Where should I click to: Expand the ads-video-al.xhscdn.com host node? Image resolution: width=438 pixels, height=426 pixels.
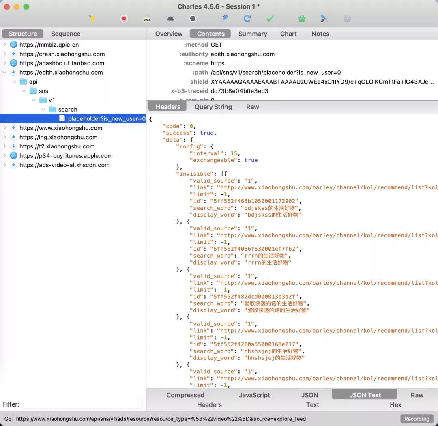(x=4, y=165)
